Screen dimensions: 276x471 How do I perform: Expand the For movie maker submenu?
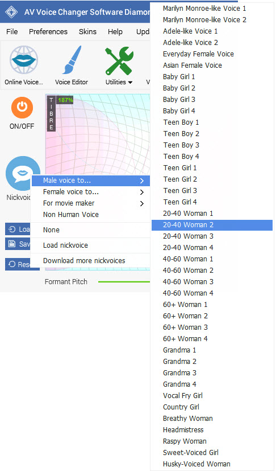point(90,203)
